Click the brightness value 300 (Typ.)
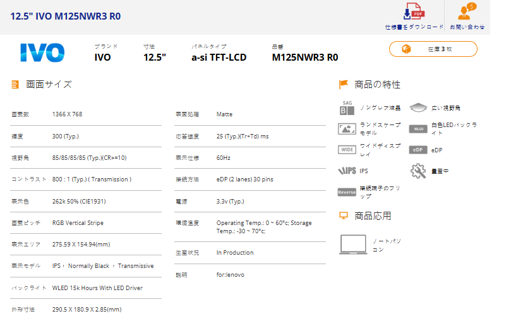 point(66,137)
